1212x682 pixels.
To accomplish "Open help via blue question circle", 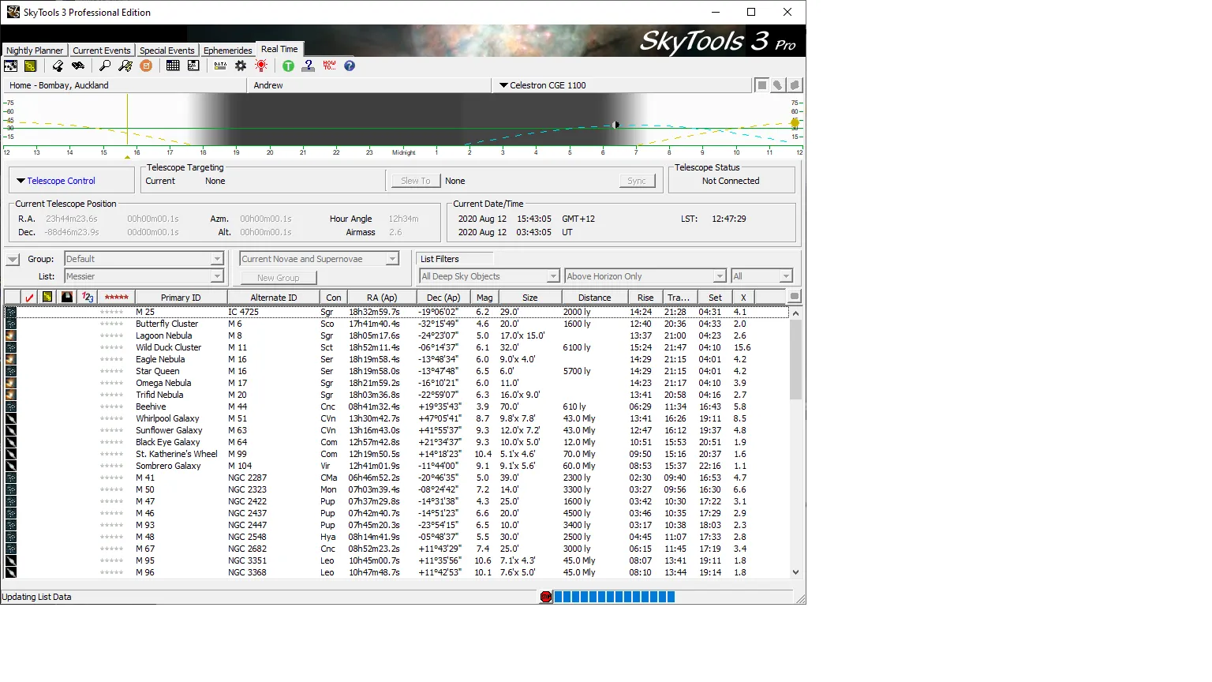I will coord(350,66).
